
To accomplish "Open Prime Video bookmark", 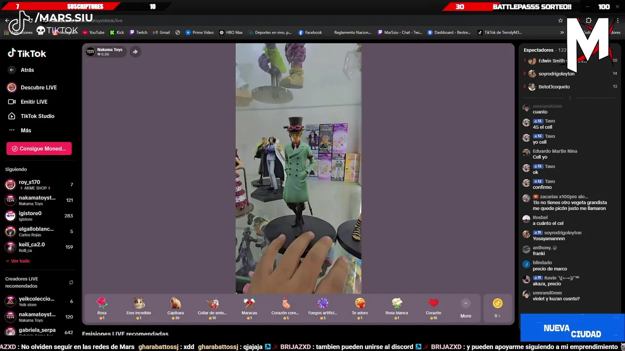I will pyautogui.click(x=200, y=33).
